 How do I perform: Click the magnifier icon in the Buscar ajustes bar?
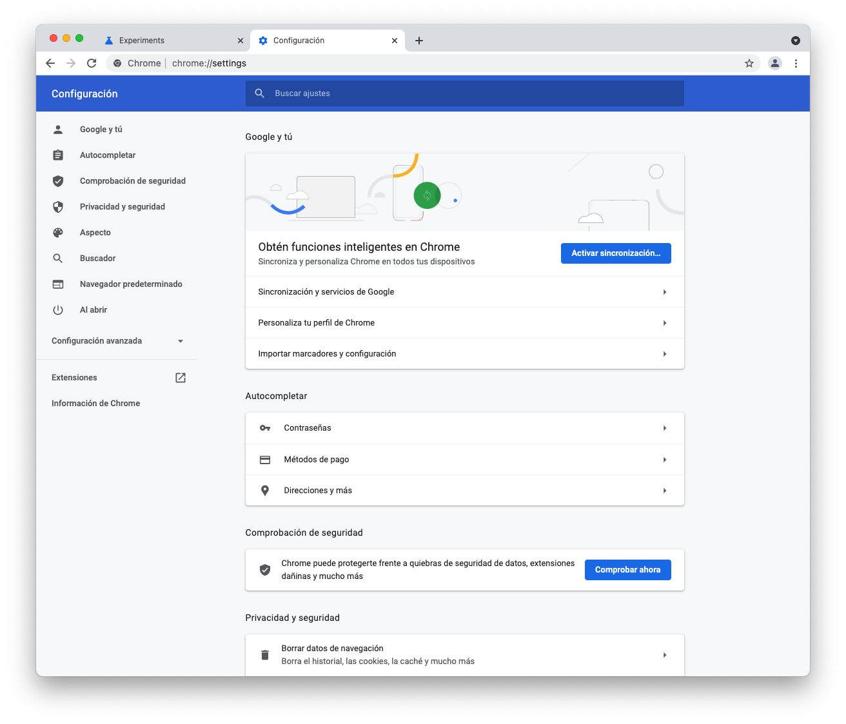(260, 93)
